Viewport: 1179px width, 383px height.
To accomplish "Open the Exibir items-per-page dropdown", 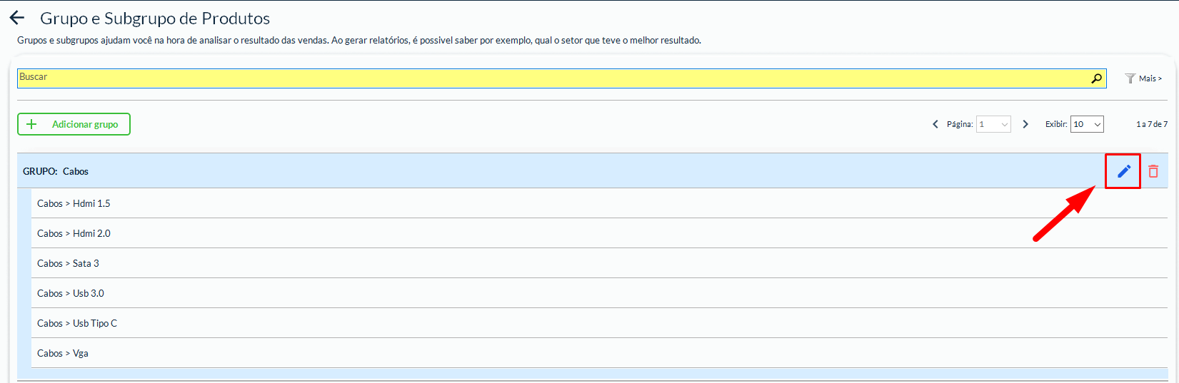I will (x=1087, y=124).
